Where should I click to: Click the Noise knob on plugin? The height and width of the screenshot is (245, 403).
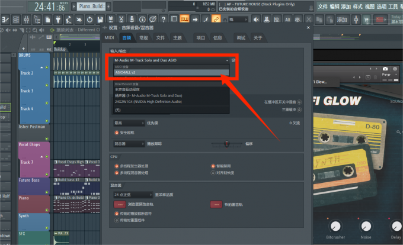click(x=366, y=226)
